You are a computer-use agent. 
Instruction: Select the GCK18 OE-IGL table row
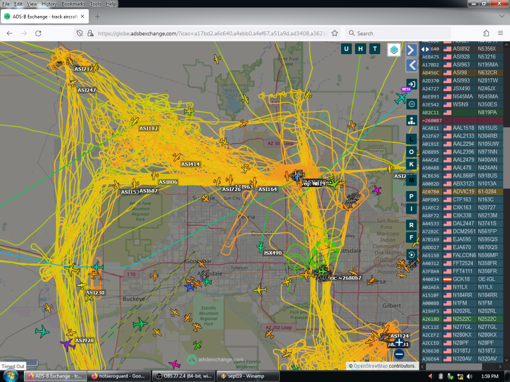coord(462,279)
